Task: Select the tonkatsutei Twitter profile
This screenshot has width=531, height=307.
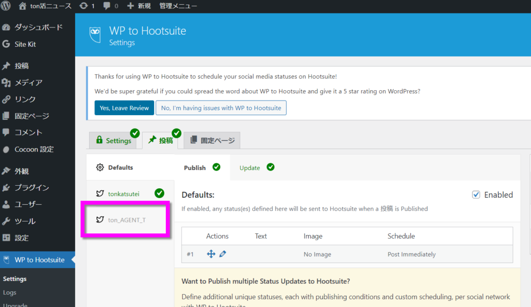Action: click(x=130, y=193)
